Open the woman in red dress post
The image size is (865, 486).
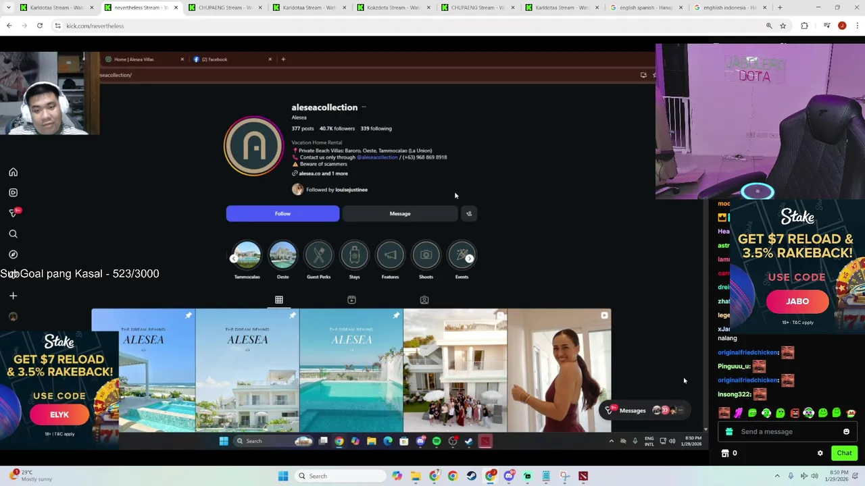[560, 371]
